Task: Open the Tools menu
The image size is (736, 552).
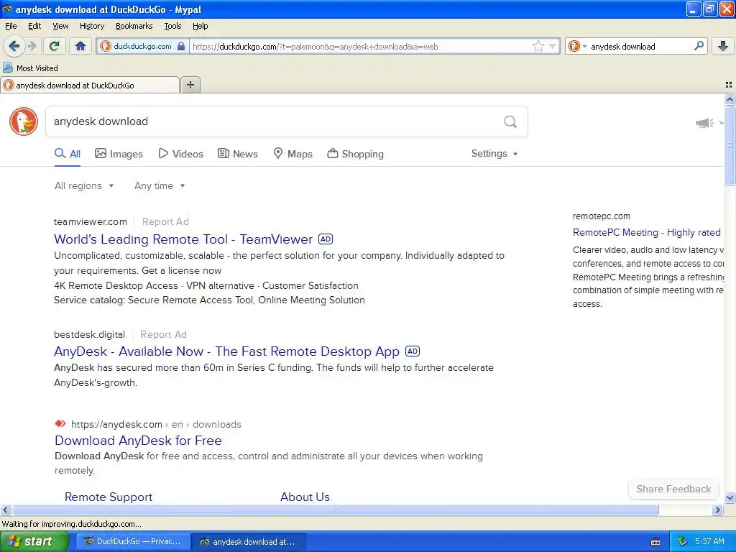Action: point(172,26)
